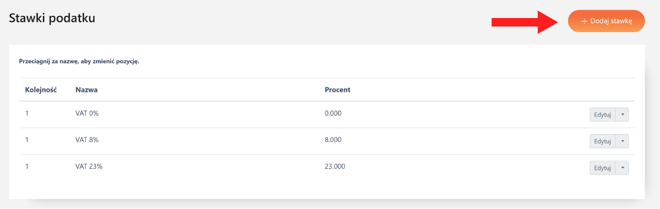
Task: Click the order number in VAT 8% row
Action: 27,140
